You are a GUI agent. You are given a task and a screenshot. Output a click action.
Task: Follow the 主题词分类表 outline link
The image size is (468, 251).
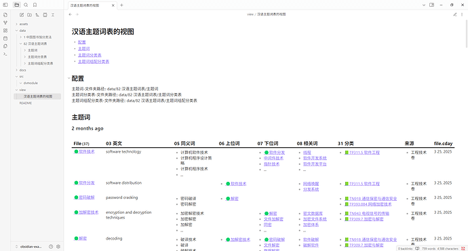90,55
